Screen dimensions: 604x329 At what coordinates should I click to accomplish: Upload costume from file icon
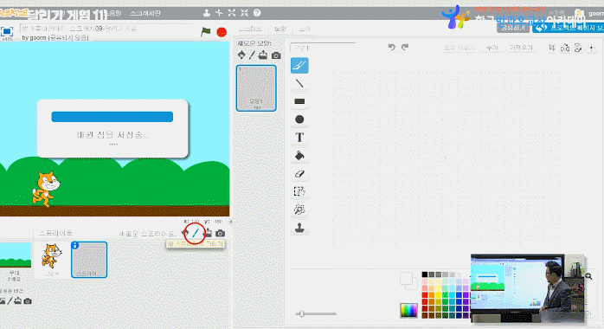coord(263,55)
